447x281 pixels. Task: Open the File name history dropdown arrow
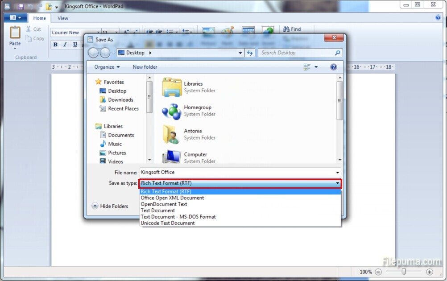tap(337, 173)
